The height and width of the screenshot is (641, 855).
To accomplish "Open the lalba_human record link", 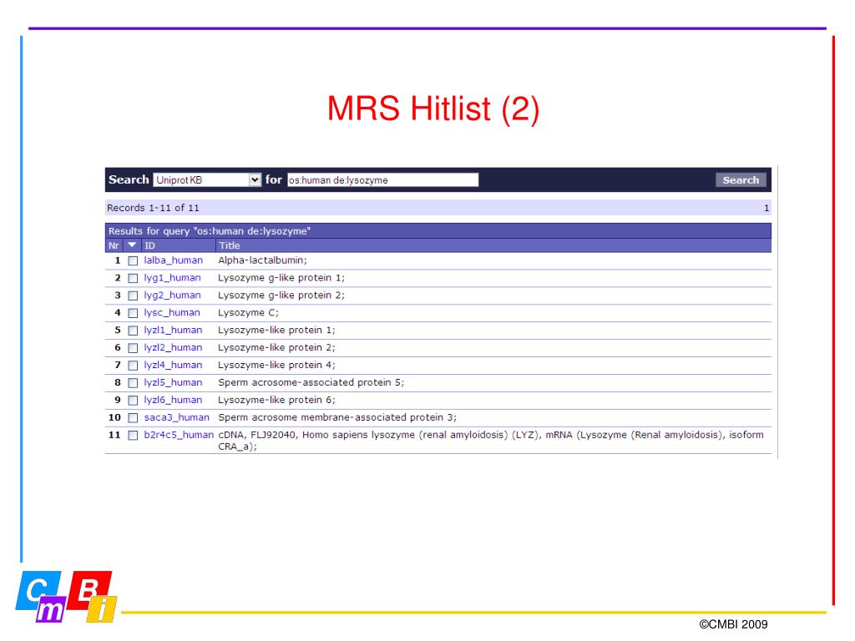I will point(174,260).
